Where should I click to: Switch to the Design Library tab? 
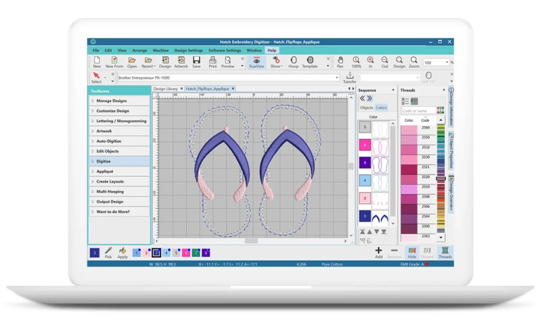165,89
